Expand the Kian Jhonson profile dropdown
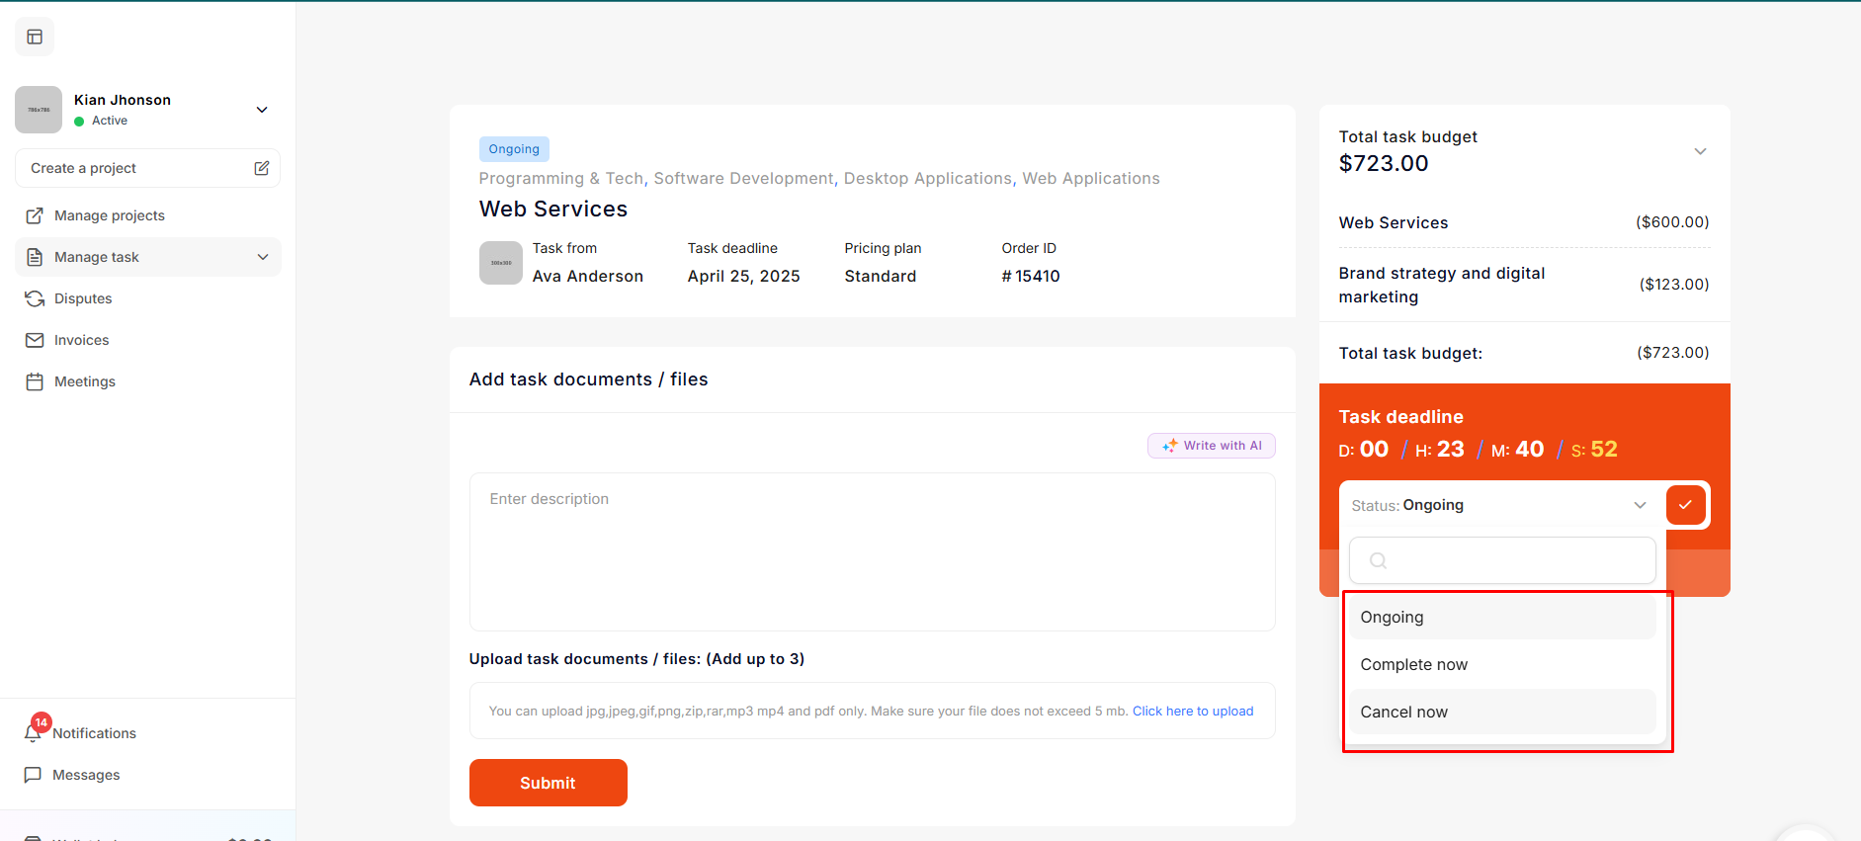 tap(262, 110)
